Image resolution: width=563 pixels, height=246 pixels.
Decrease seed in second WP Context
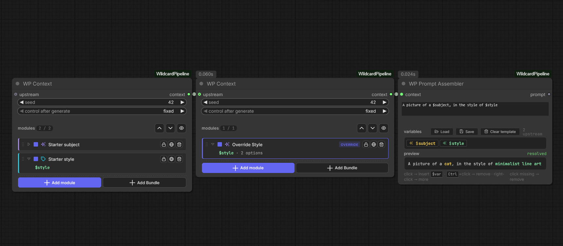click(206, 102)
